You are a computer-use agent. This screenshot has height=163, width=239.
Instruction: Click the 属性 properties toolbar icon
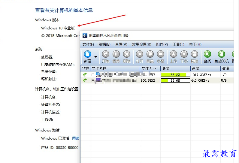click(195, 54)
